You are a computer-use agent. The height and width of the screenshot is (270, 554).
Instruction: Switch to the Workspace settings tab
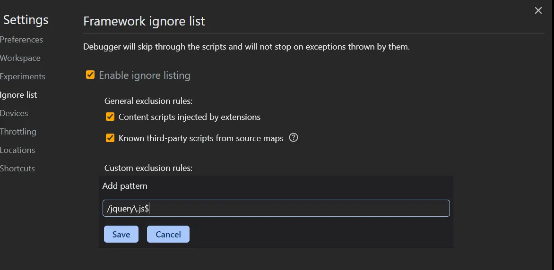point(20,58)
